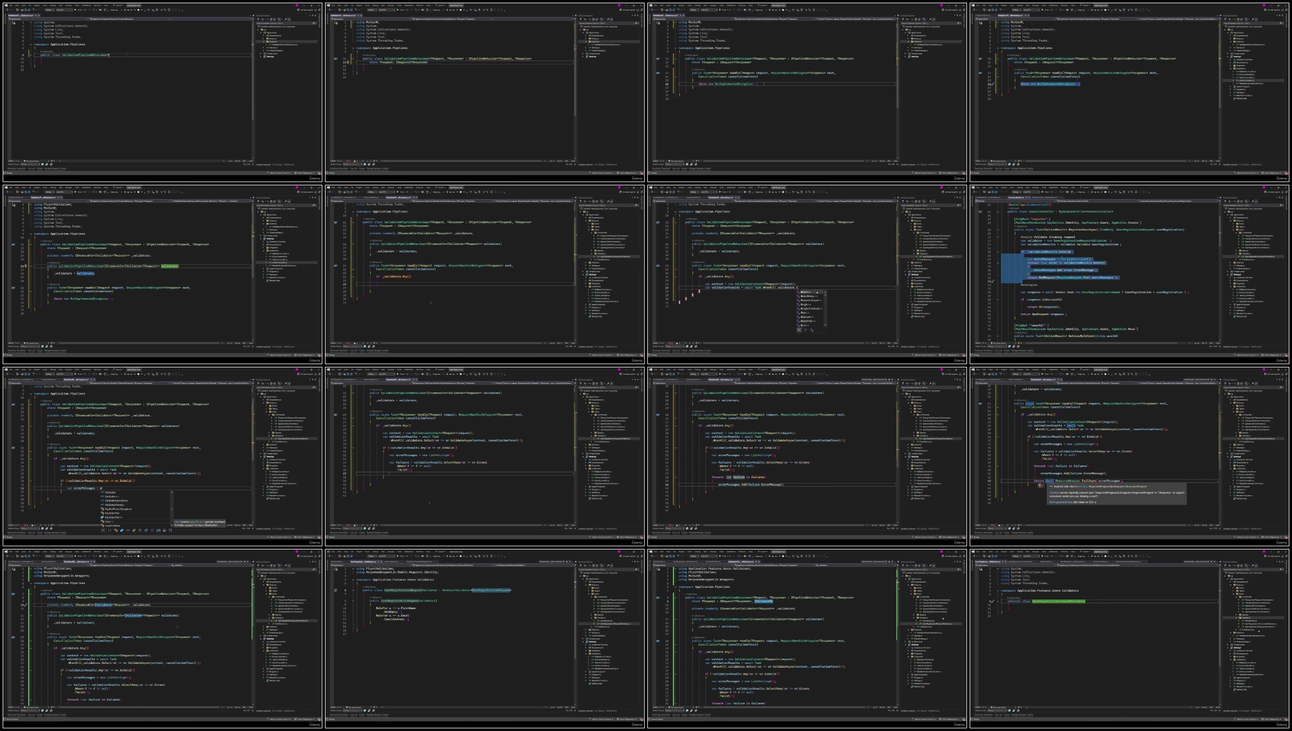
Task: Toggle Show All Files in the SelectMany frame's Solution Explorer
Action: 919,201
